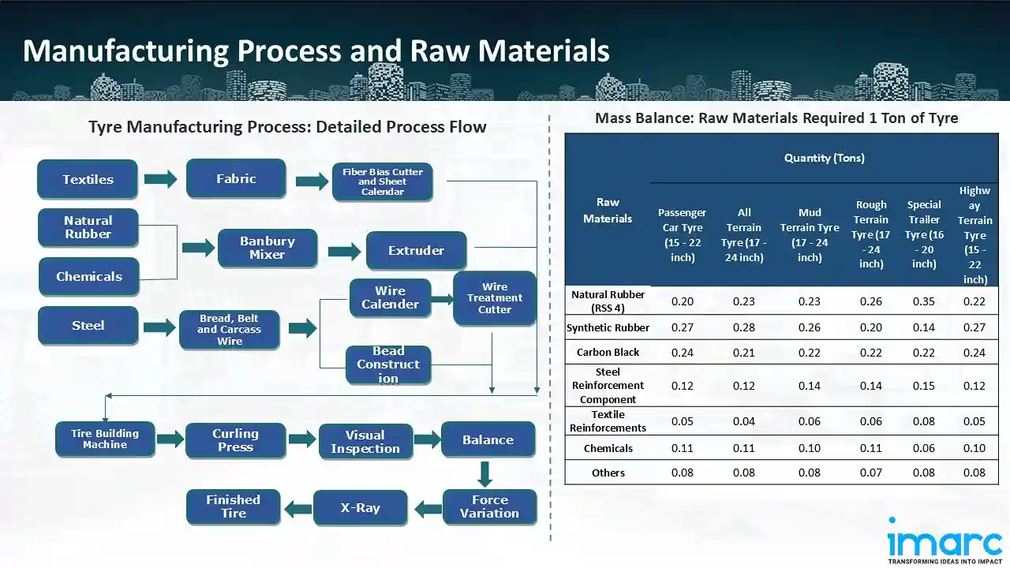This screenshot has width=1010, height=568.
Task: Click the Special Trailer Tyre column header
Action: point(923,235)
